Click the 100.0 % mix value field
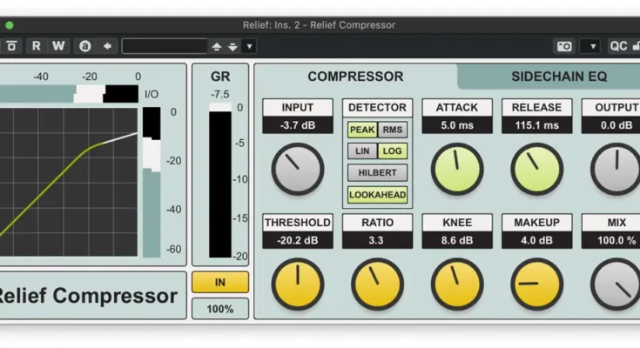Viewport: 640px width, 348px height. coord(611,240)
